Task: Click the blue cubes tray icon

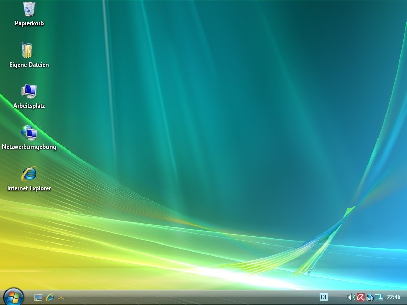Action: pos(369,297)
